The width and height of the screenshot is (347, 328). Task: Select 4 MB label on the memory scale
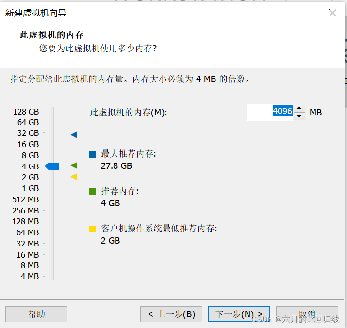tap(30, 276)
